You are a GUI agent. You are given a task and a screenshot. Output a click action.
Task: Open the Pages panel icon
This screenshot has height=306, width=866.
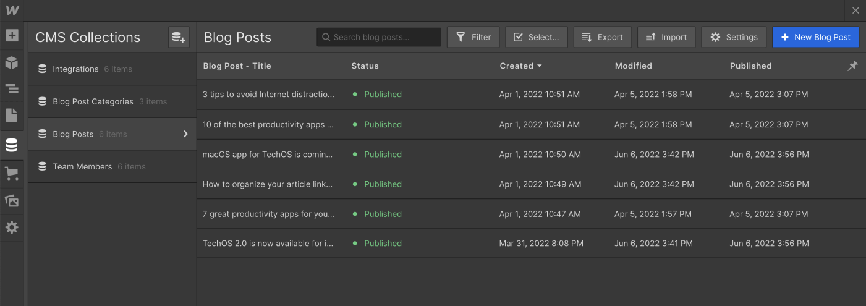pyautogui.click(x=12, y=115)
